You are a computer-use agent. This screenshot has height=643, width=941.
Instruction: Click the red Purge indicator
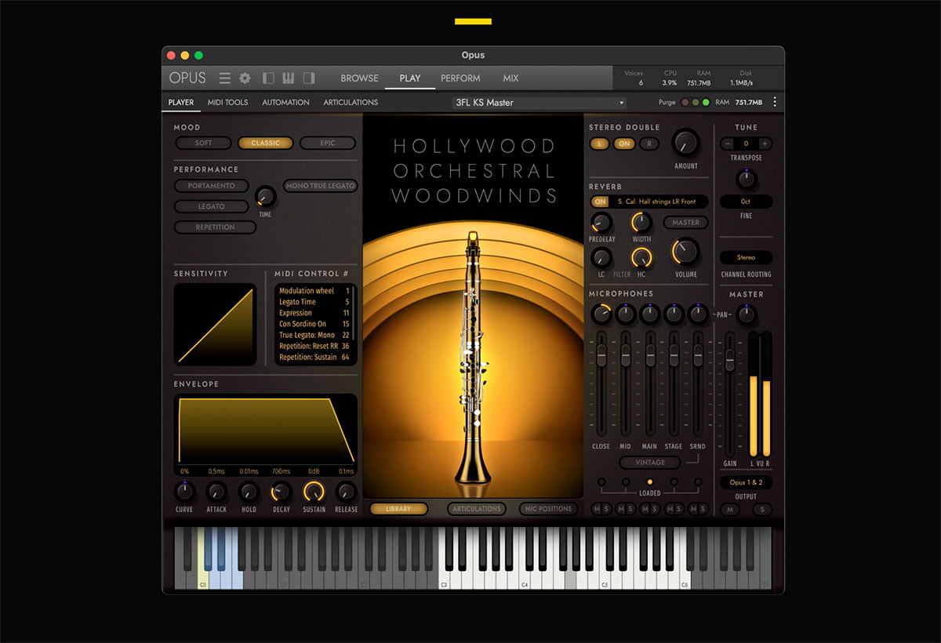[685, 102]
